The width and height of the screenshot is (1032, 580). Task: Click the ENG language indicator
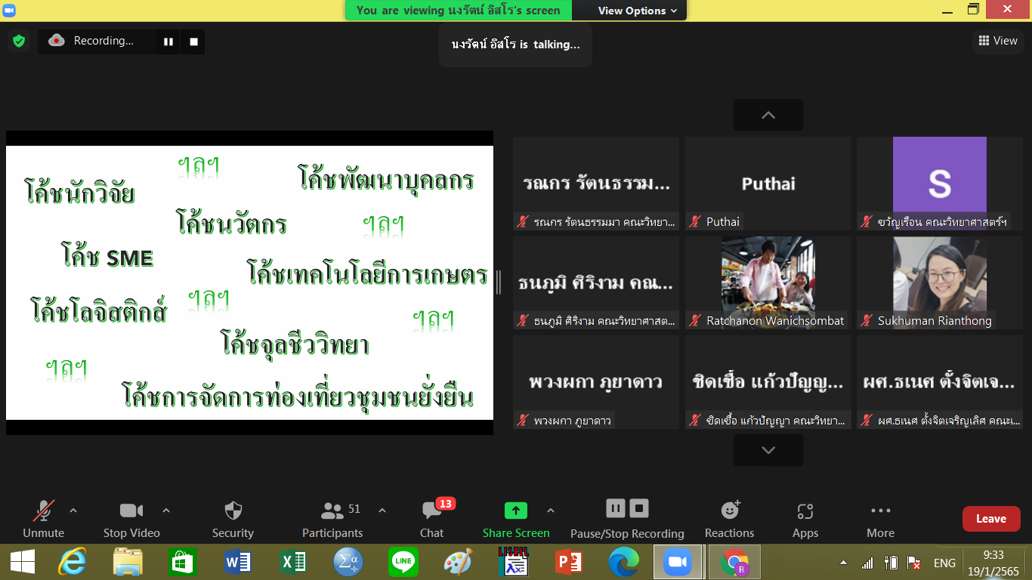point(944,563)
